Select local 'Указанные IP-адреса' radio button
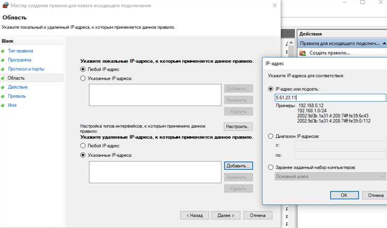This screenshot has width=387, height=228. coord(83,78)
